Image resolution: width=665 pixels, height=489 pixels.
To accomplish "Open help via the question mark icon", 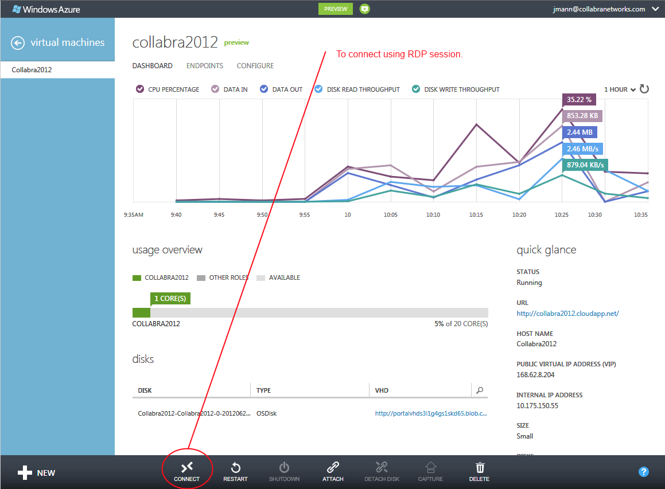I will click(643, 472).
